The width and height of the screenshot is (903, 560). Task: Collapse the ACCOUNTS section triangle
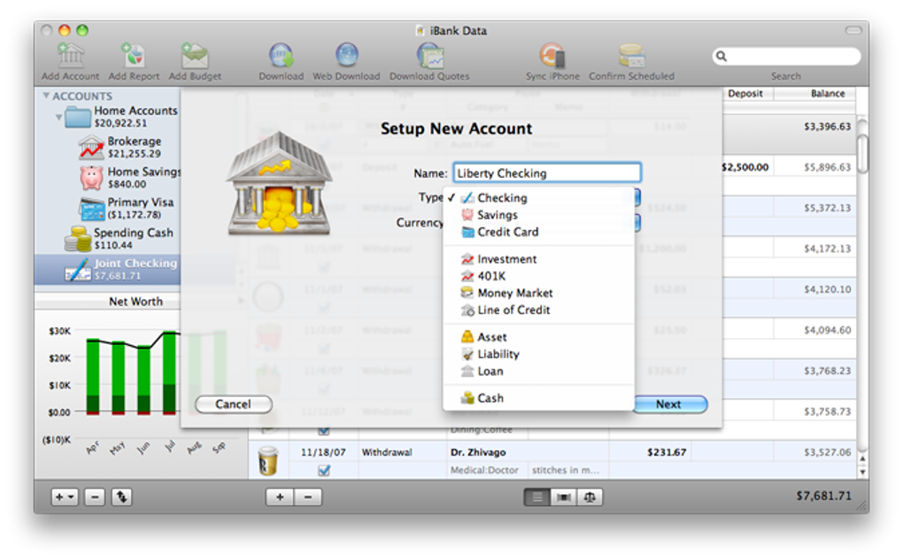pyautogui.click(x=46, y=96)
